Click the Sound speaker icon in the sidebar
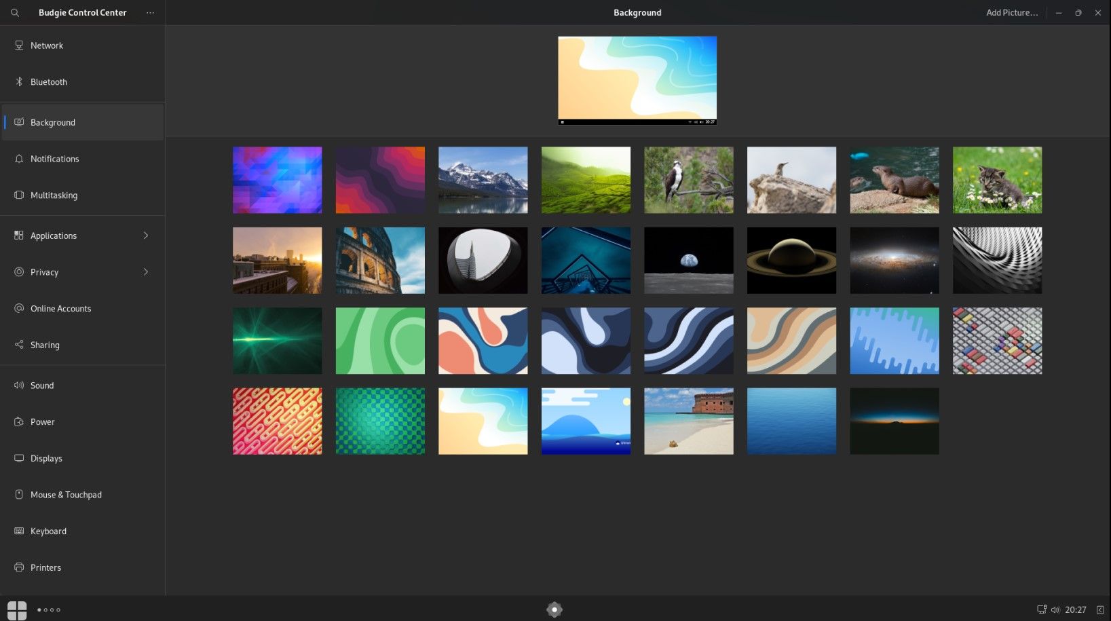 pyautogui.click(x=19, y=385)
